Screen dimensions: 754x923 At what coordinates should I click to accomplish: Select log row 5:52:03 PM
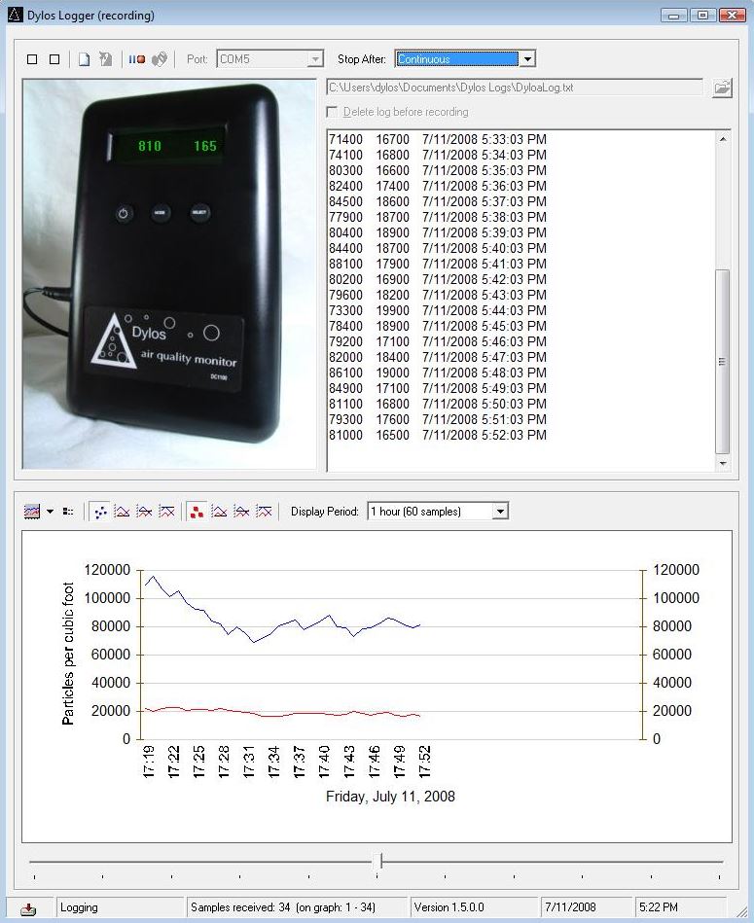[x=438, y=435]
